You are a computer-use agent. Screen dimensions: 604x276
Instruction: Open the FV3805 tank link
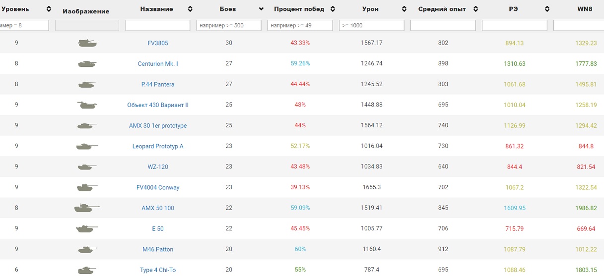(158, 43)
